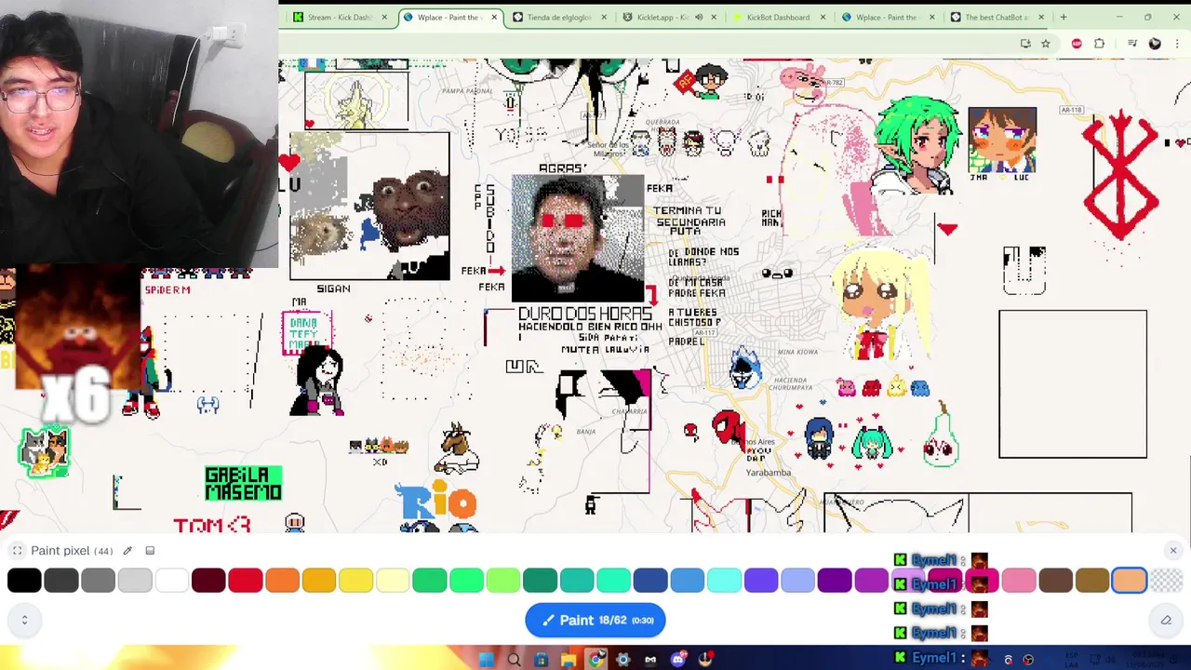Toggle palette size with the up-down arrows button
This screenshot has width=1191, height=670.
point(24,620)
